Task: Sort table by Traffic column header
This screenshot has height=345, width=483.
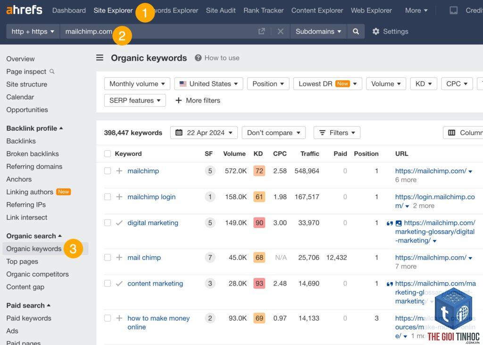Action: coord(309,153)
